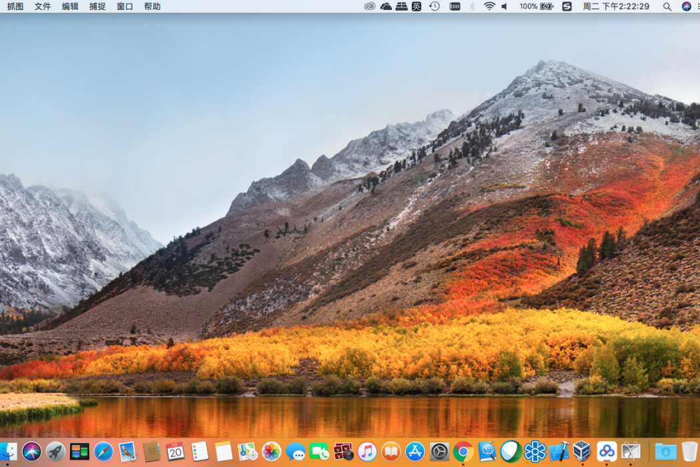Open Reminders list icon
This screenshot has height=467, width=700.
coord(199,452)
